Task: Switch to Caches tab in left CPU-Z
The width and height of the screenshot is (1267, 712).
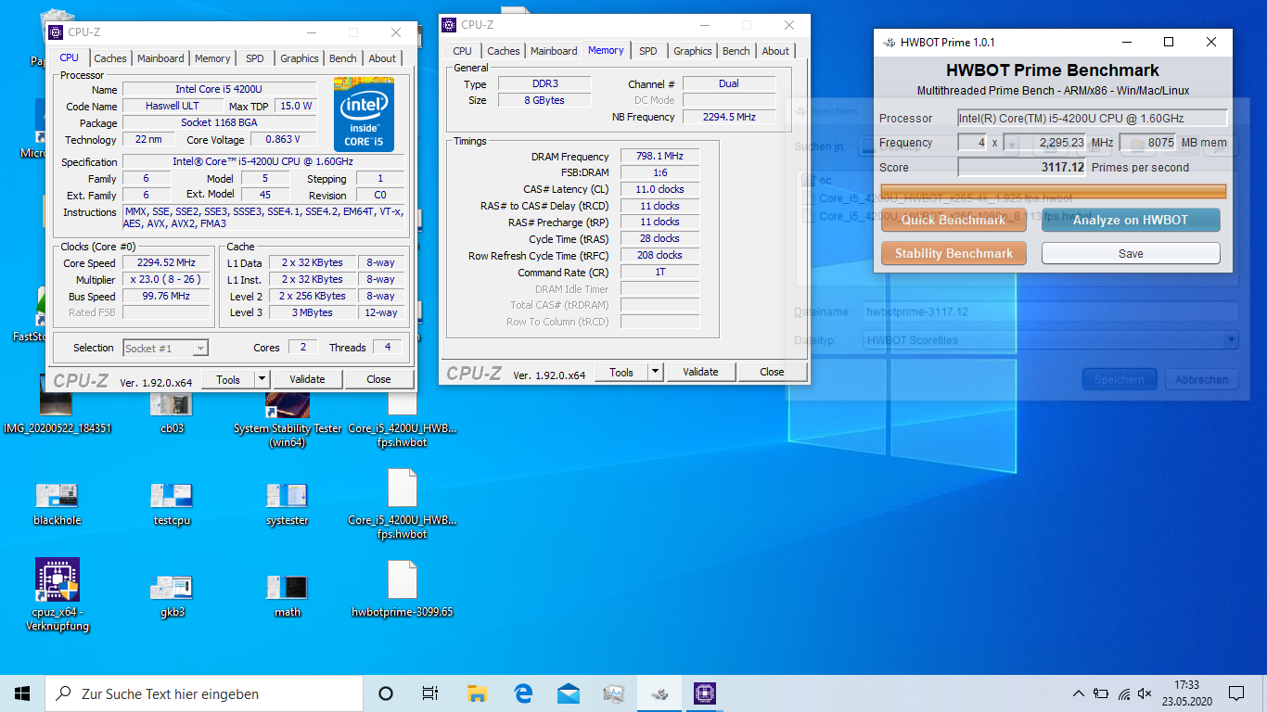Action: [x=110, y=58]
